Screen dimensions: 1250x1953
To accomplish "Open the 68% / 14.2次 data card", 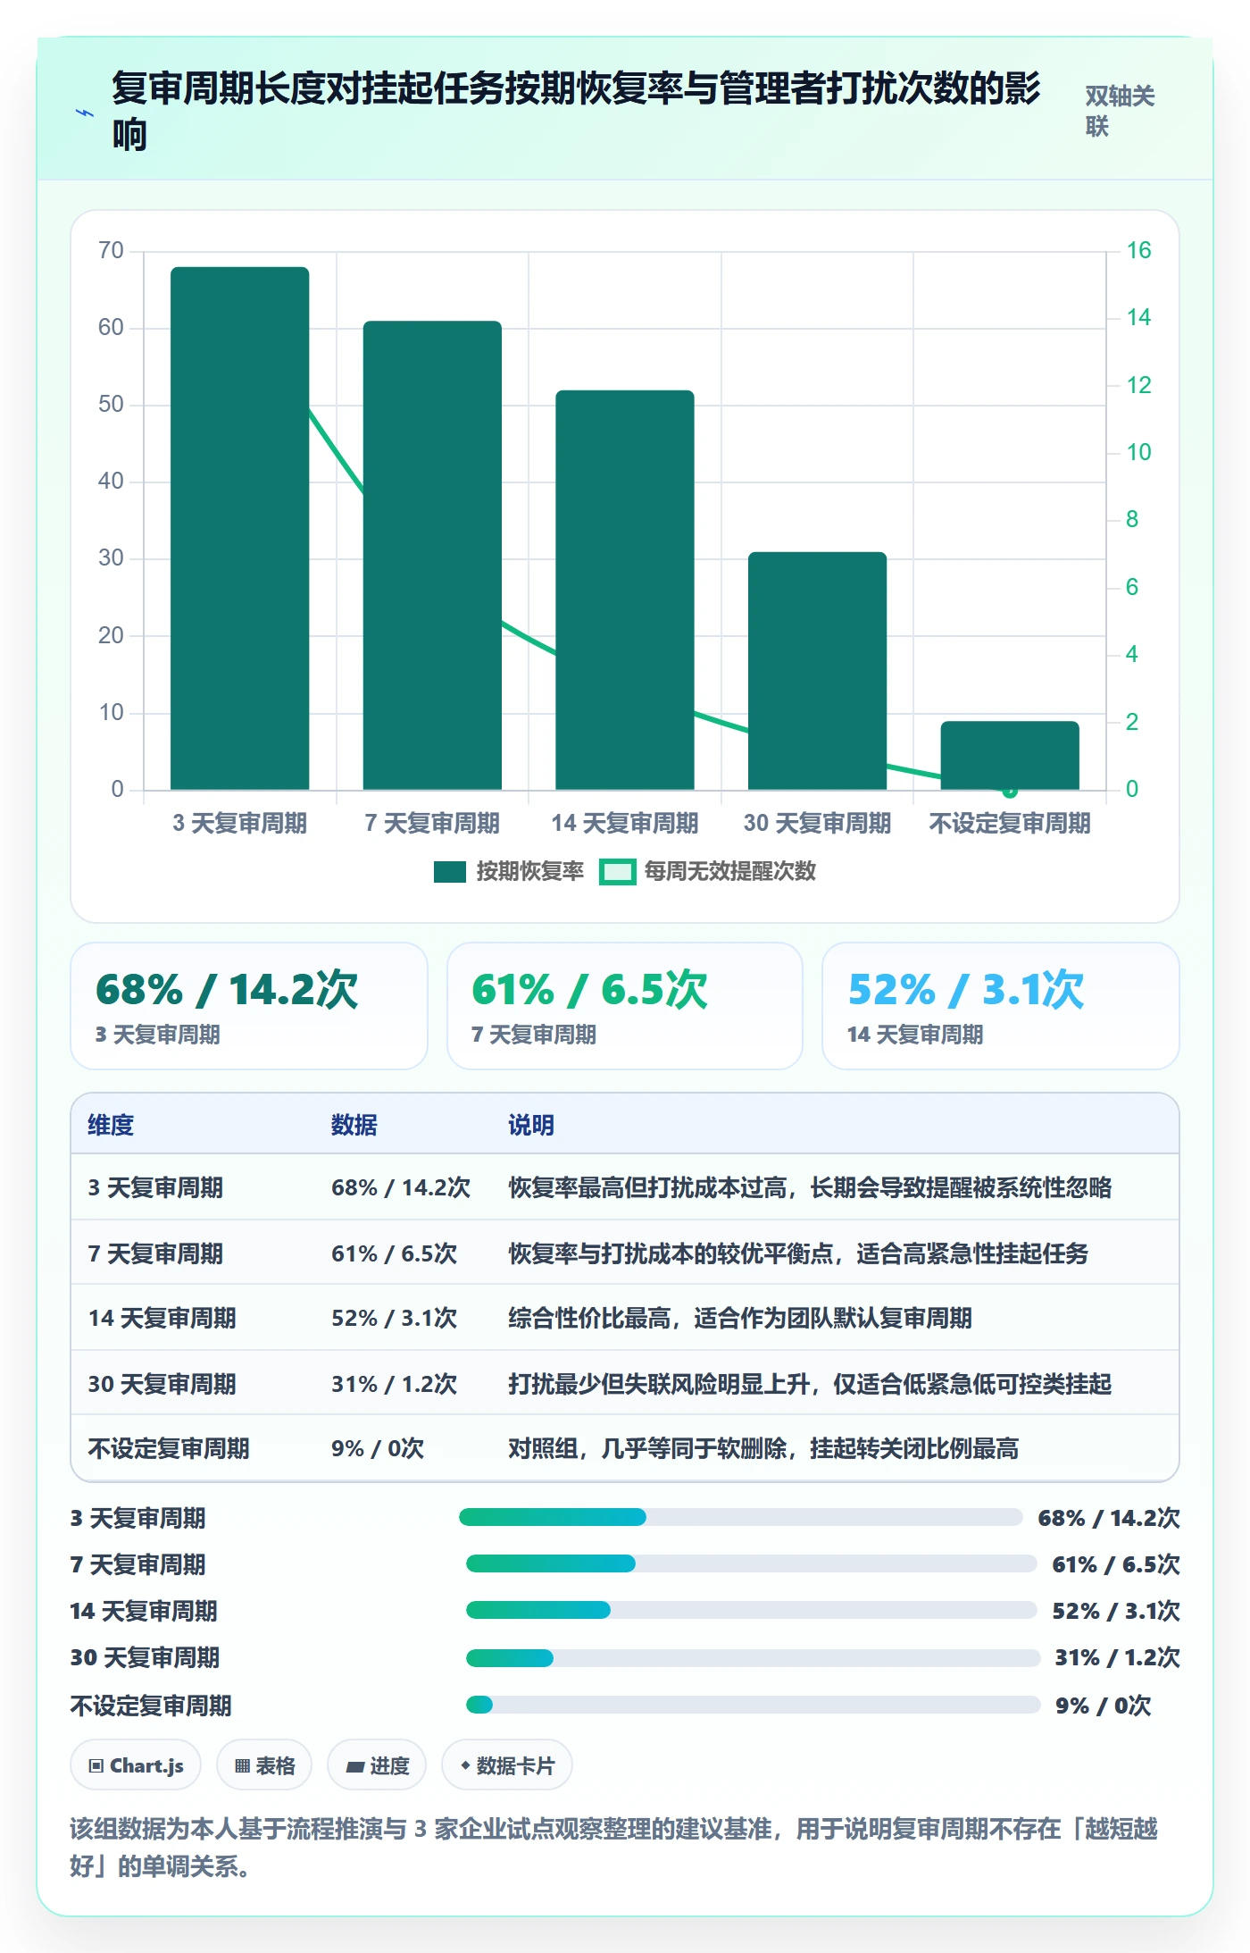I will coord(249,1006).
